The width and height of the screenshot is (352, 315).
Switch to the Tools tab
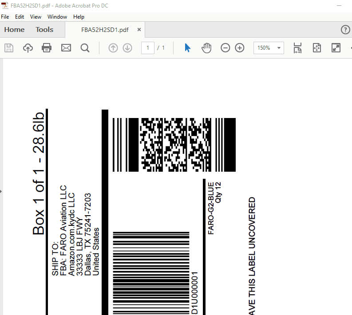point(44,30)
